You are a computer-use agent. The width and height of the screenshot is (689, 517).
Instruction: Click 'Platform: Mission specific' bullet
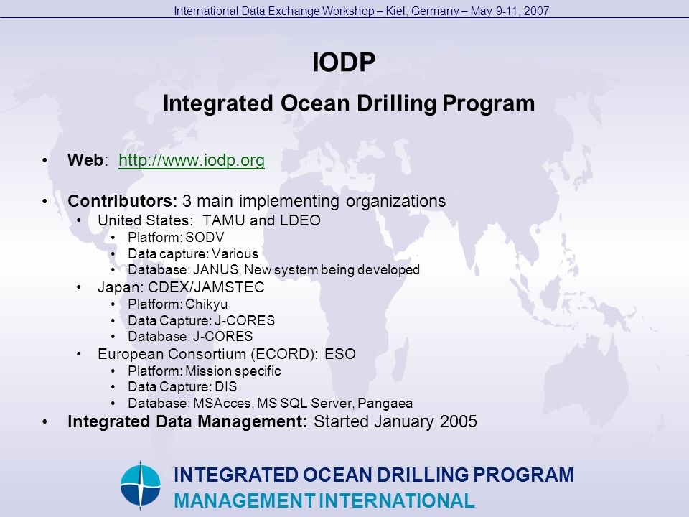(x=205, y=371)
